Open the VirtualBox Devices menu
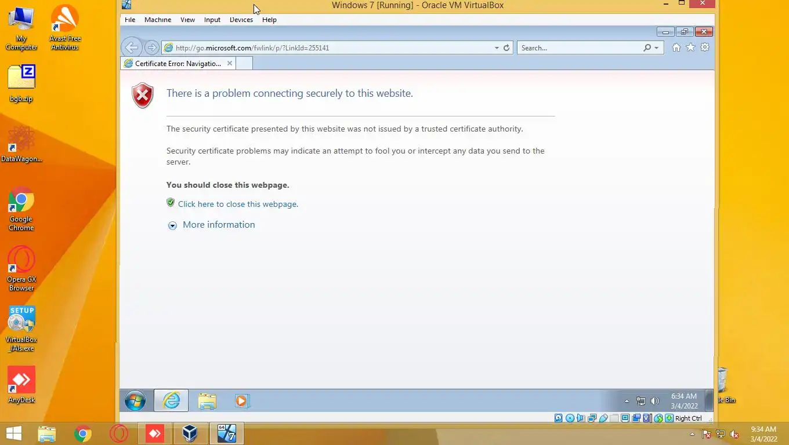 click(241, 20)
